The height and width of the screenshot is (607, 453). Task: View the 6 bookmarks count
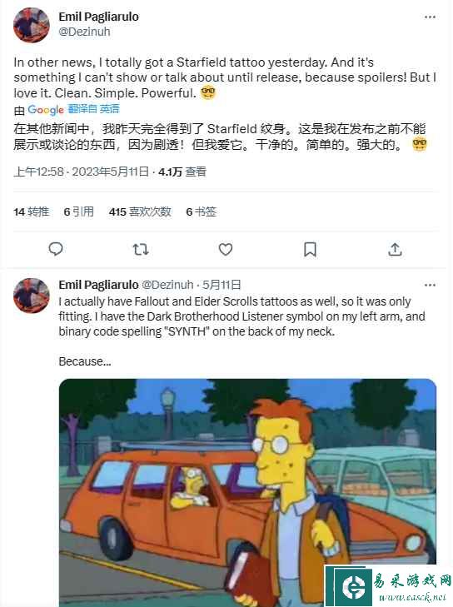pos(201,211)
